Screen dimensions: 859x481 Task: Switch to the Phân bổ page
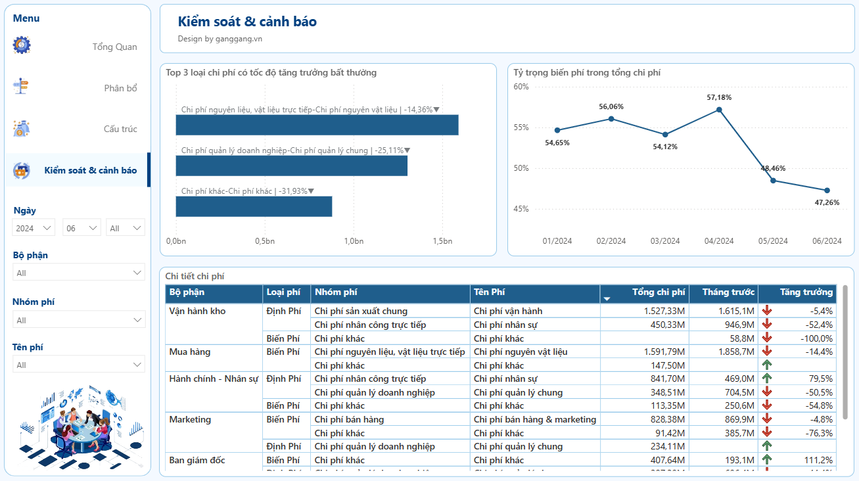pos(120,88)
